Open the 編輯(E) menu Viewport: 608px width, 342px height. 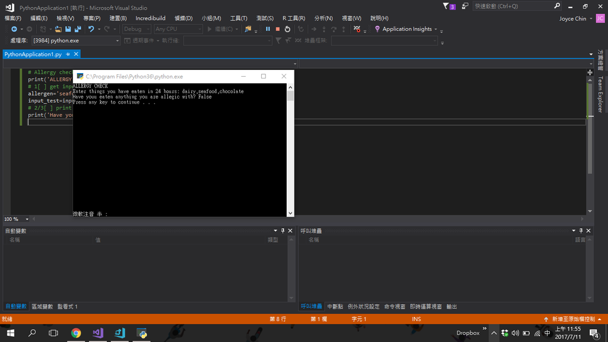coord(39,18)
